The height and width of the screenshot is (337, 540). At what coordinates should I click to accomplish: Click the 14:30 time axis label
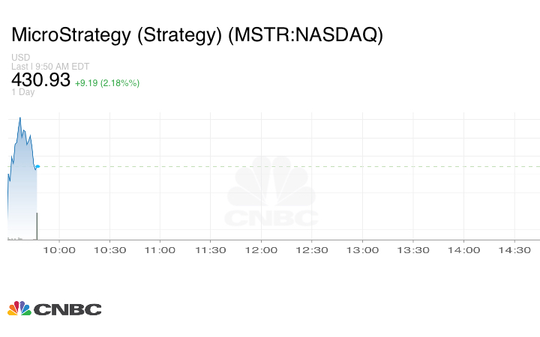(514, 250)
